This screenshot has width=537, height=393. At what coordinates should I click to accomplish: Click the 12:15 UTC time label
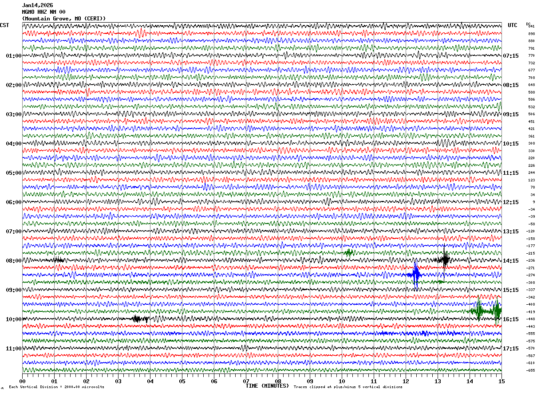click(511, 202)
